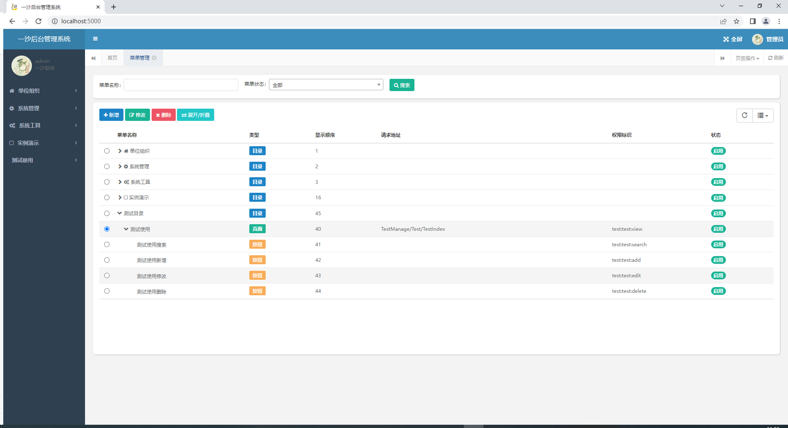
Task: Select the radio button for 测试目录 row
Action: [x=107, y=213]
